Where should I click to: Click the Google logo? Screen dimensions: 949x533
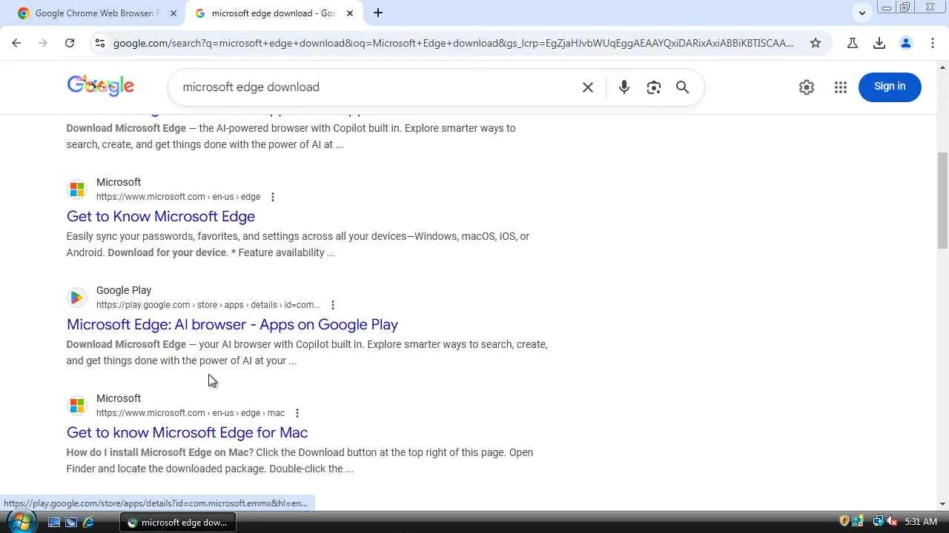pyautogui.click(x=100, y=86)
